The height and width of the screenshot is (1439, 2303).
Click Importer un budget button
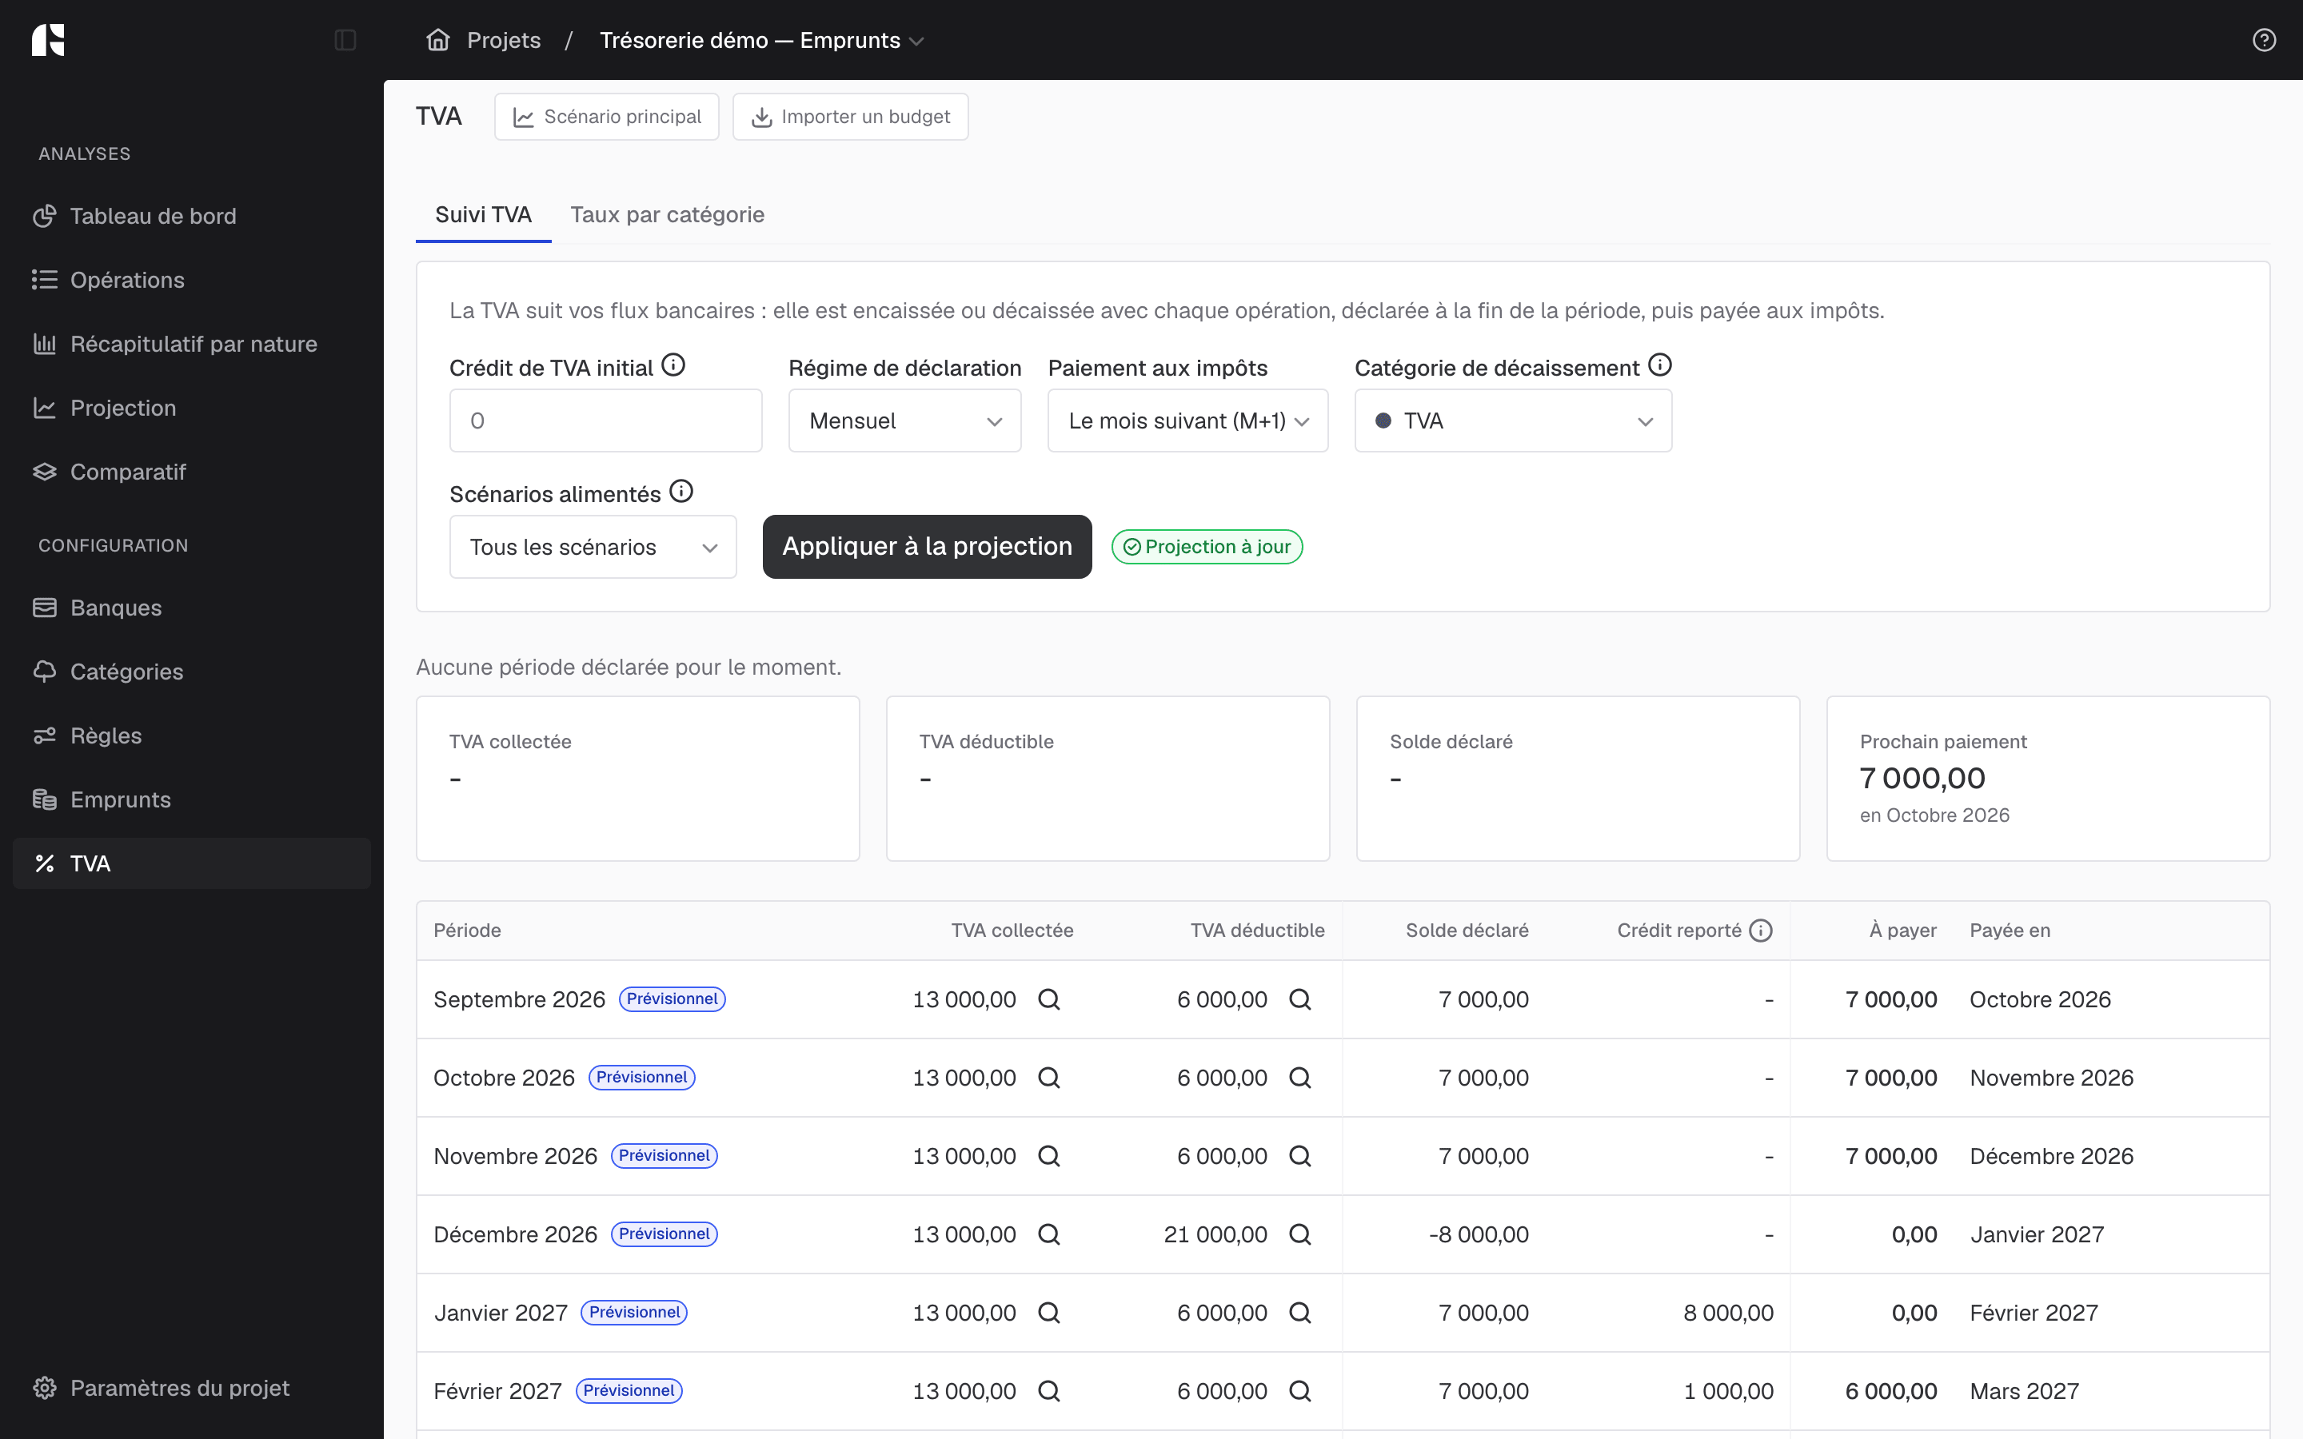850,117
